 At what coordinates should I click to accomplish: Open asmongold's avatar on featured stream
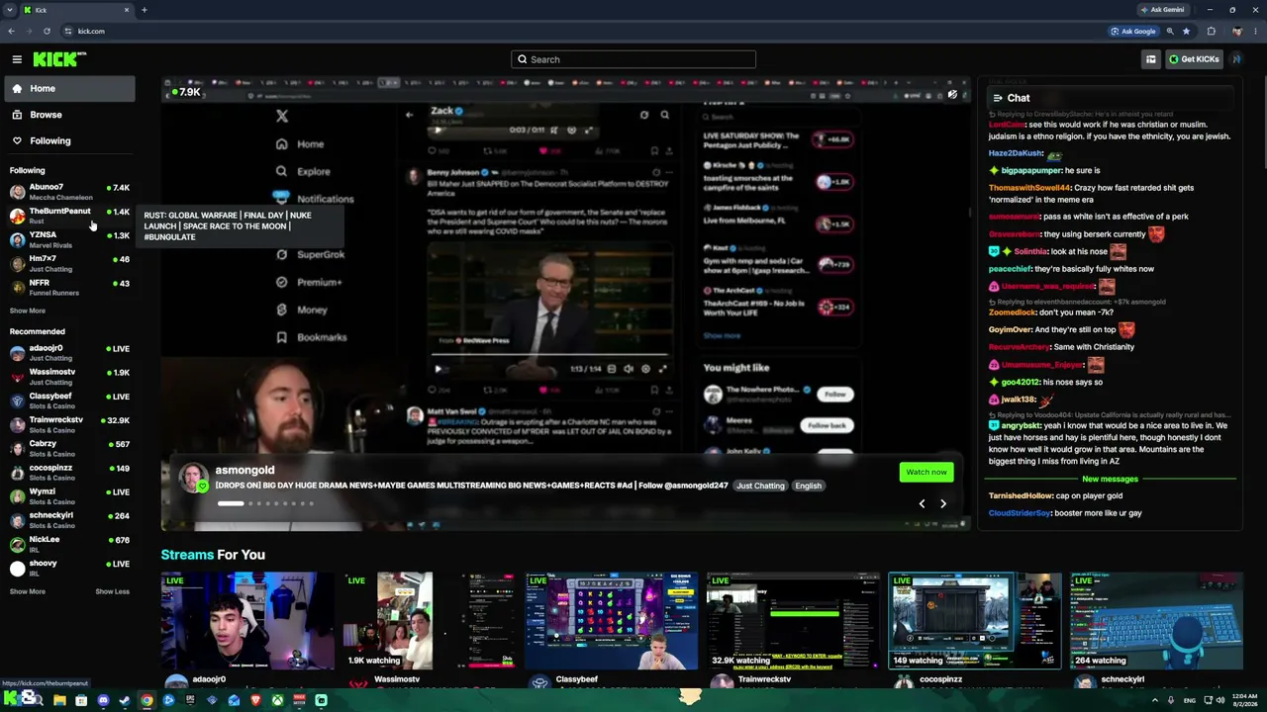(193, 477)
